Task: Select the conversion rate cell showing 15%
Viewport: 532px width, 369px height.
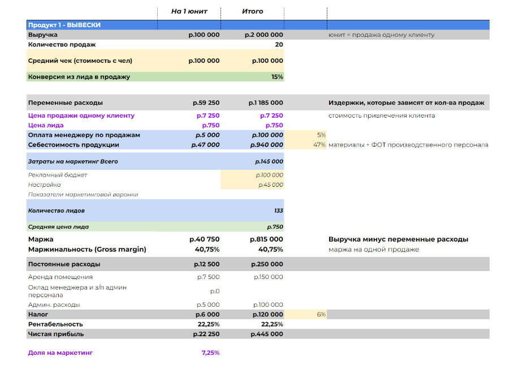Action: 276,77
